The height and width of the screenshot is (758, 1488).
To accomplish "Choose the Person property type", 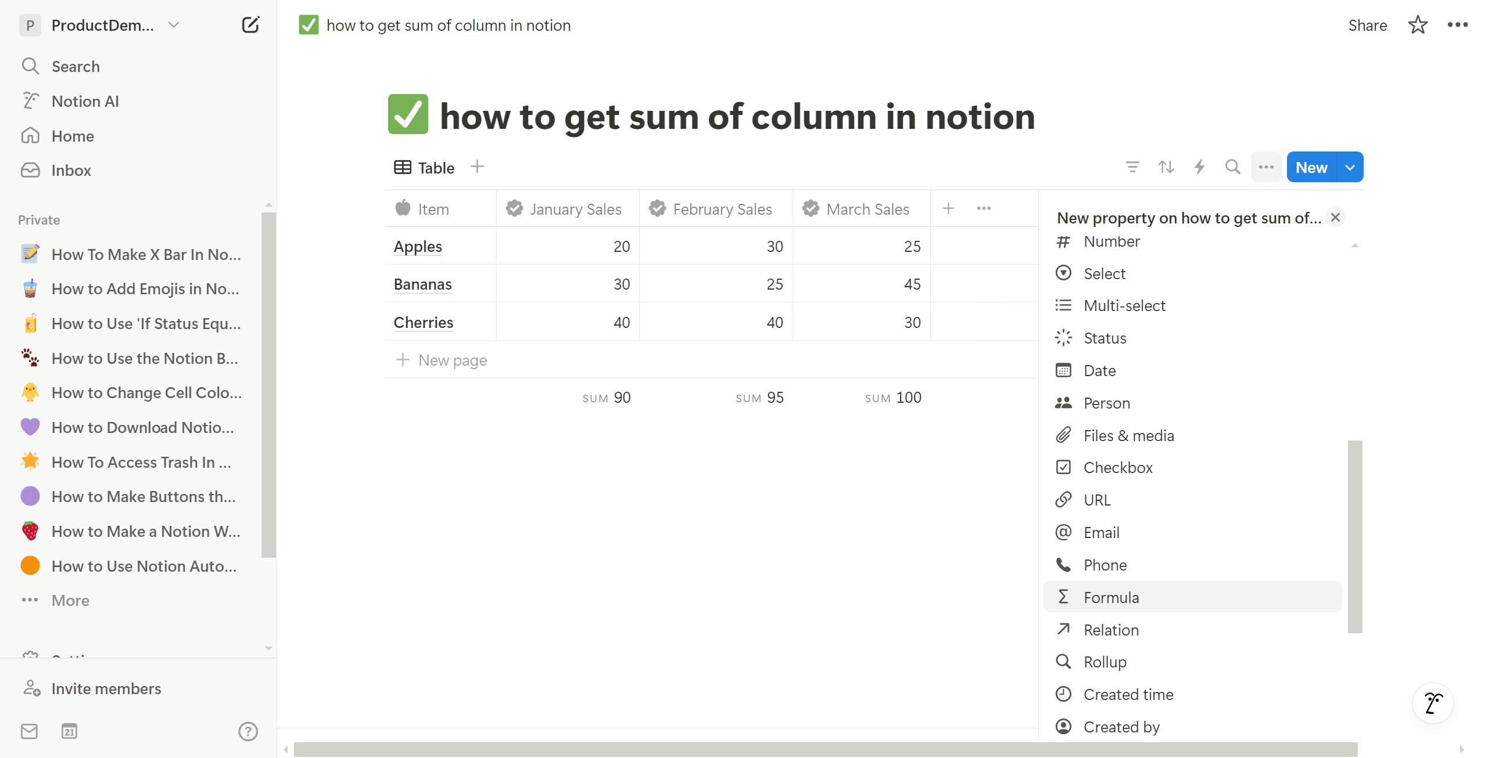I will (1192, 403).
